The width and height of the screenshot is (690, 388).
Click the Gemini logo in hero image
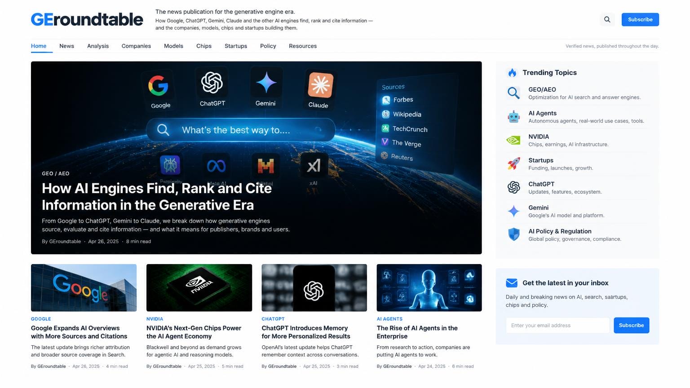pyautogui.click(x=266, y=83)
